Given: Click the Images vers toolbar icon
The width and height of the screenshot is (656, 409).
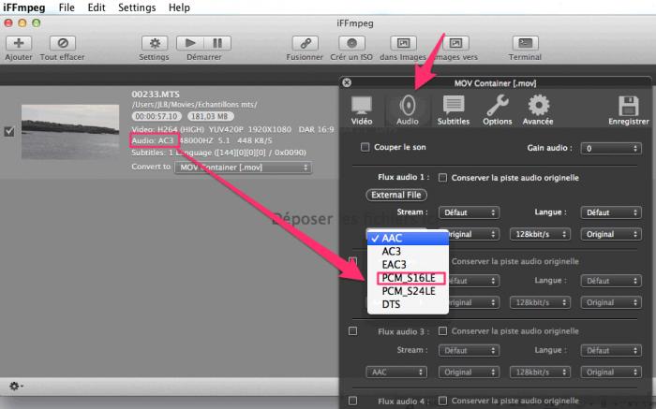Looking at the screenshot, I should pos(456,43).
